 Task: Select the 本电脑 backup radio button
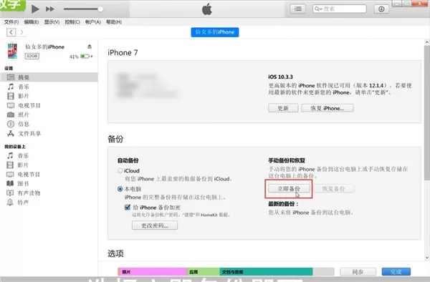pyautogui.click(x=120, y=189)
